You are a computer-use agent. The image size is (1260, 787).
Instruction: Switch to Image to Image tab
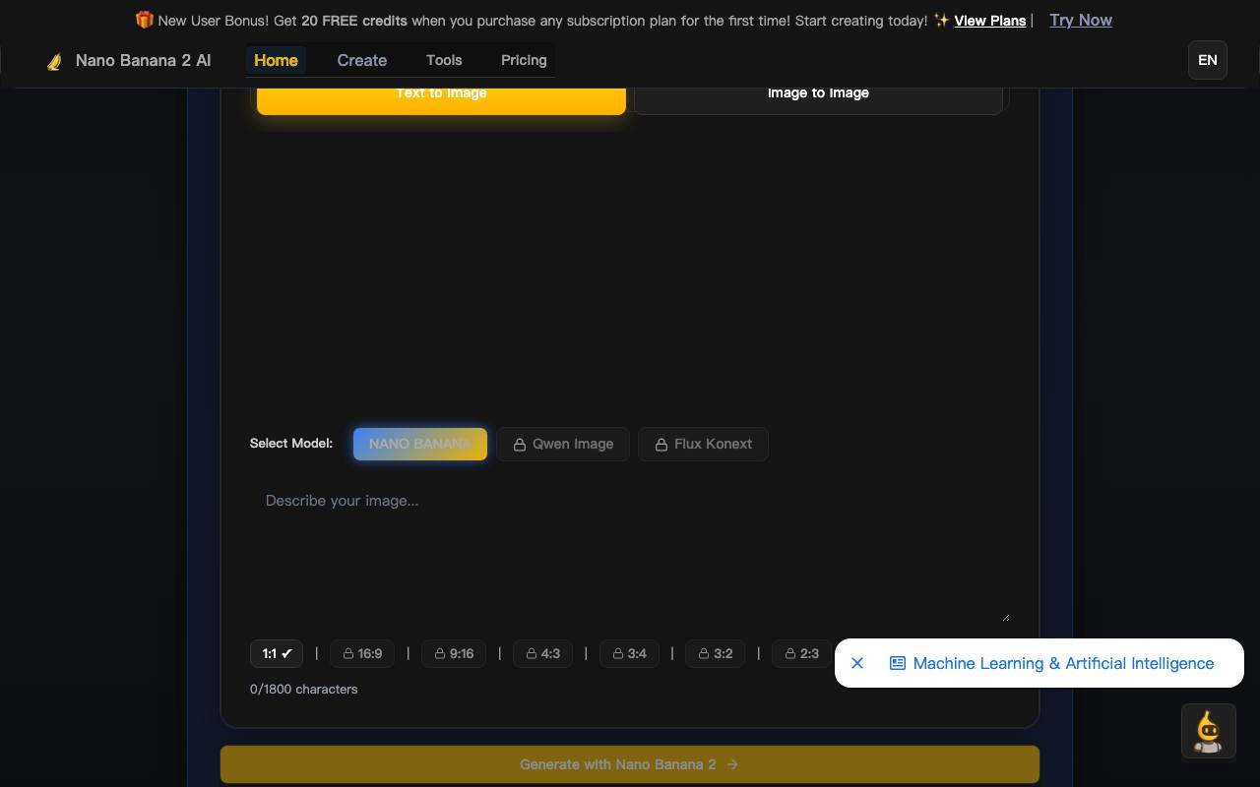tap(818, 92)
